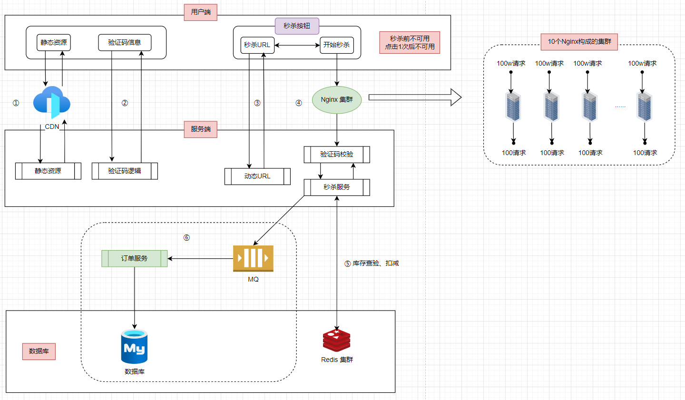Select the 开始秒杀 box
The image size is (685, 400).
[337, 45]
